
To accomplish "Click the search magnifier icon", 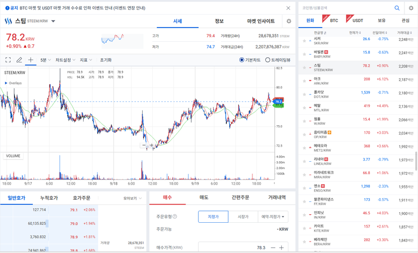I will pyautogui.click(x=397, y=8).
